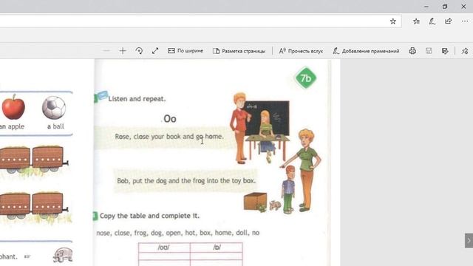The image size is (473, 266).
Task: Go to next page arrow
Action: pos(469,241)
